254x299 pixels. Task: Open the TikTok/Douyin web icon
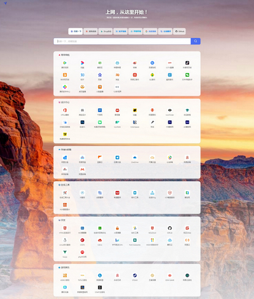click(187, 63)
